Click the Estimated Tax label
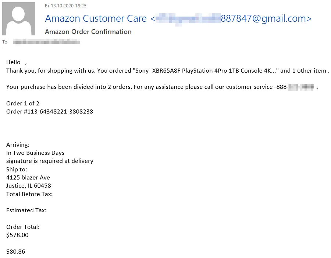Screen dimensions: 331x258 26,210
